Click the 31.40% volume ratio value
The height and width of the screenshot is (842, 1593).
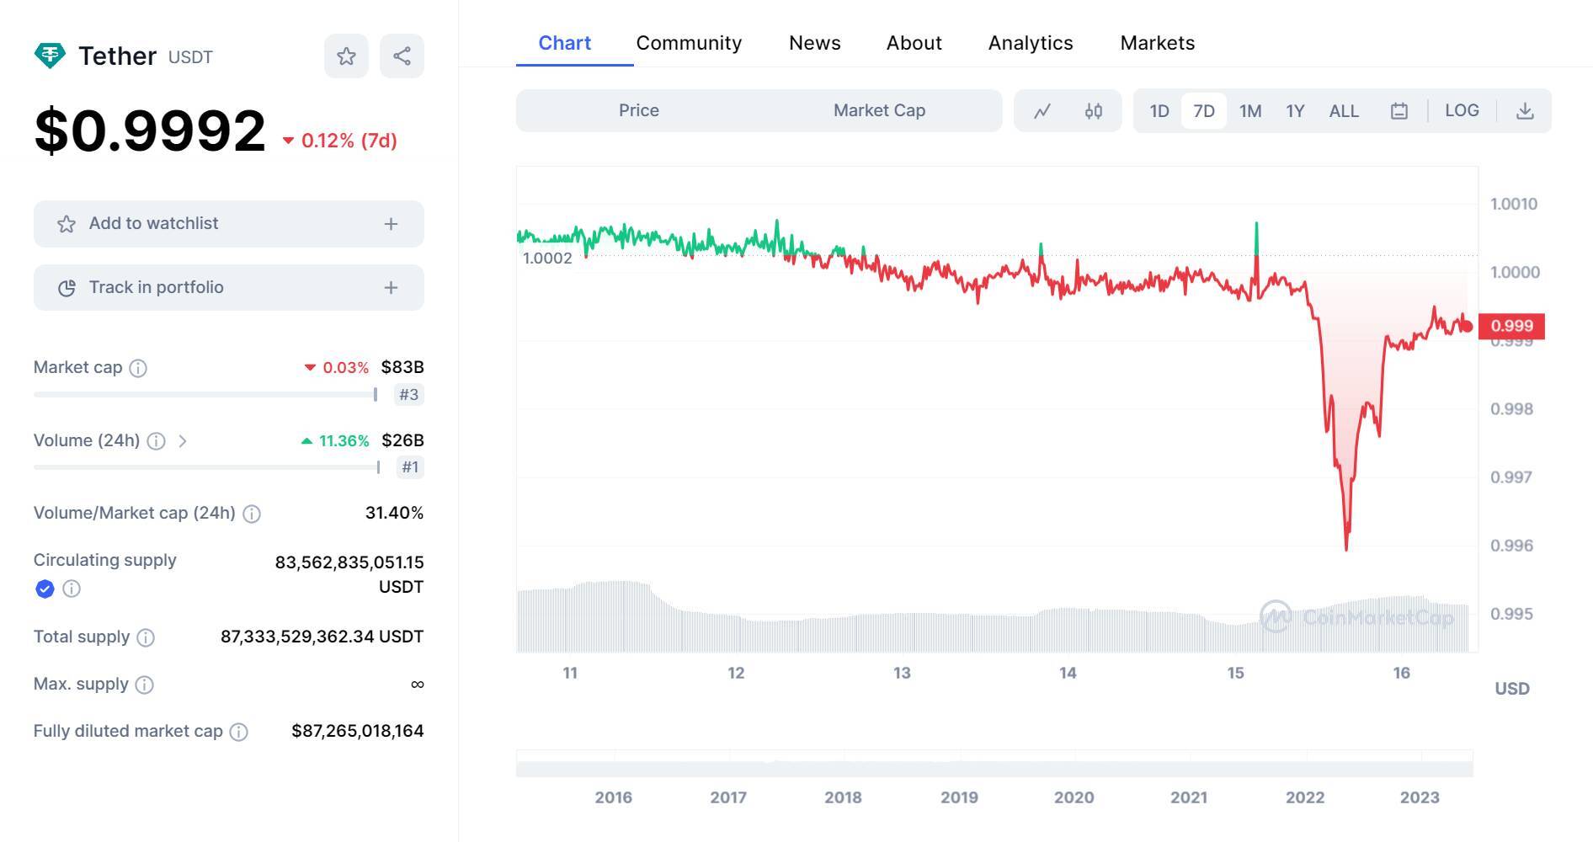(394, 514)
